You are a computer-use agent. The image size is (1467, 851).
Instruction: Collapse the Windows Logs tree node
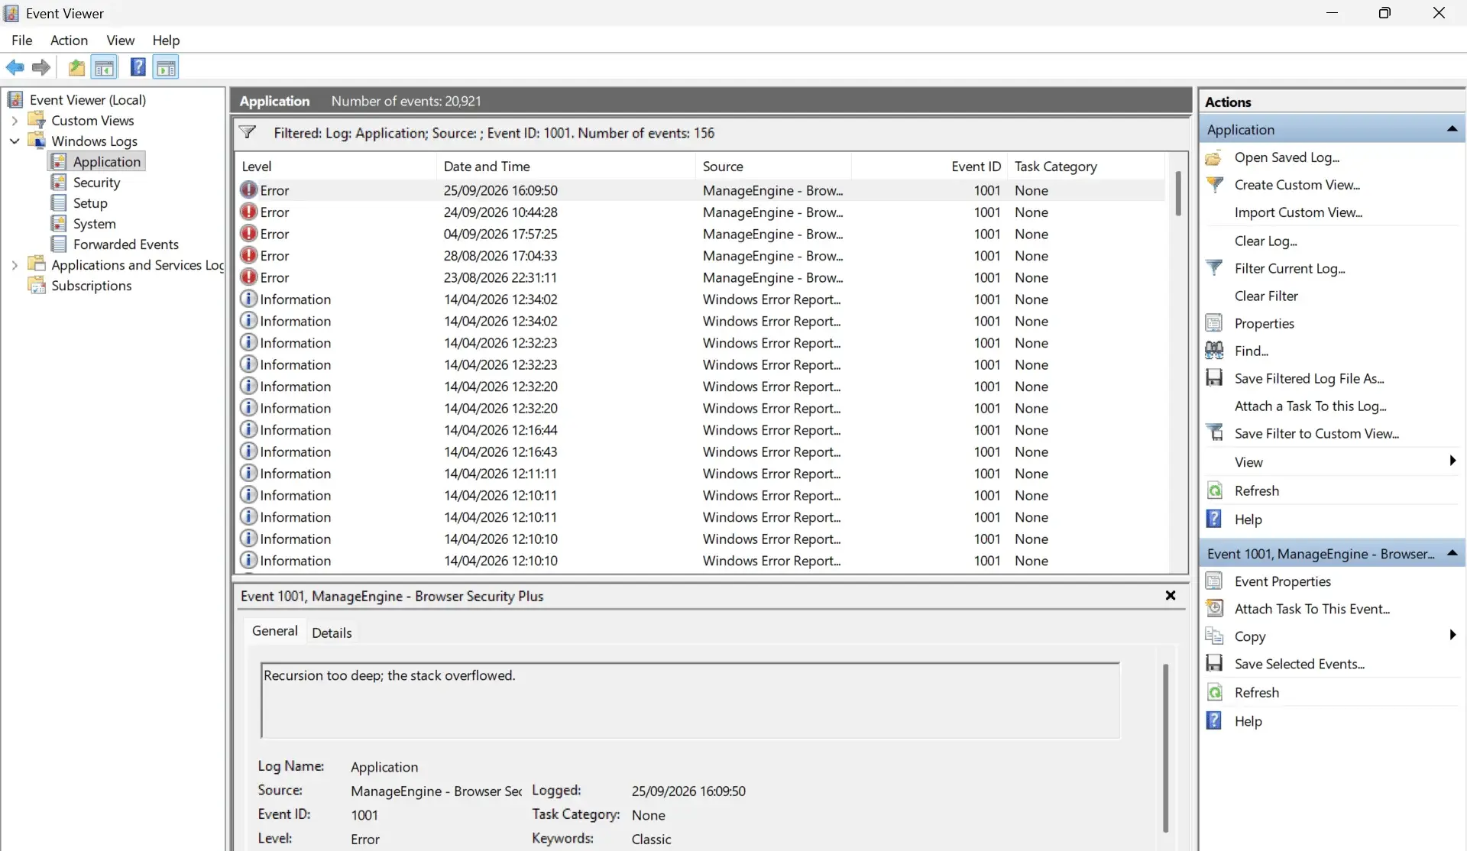point(15,141)
